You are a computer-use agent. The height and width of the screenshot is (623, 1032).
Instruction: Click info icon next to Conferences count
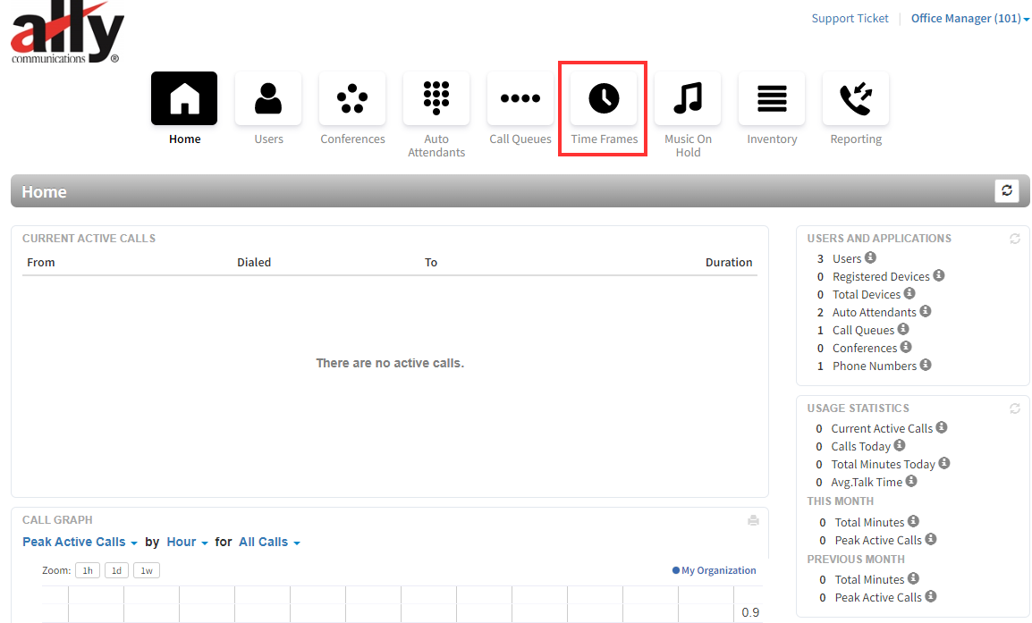point(906,346)
